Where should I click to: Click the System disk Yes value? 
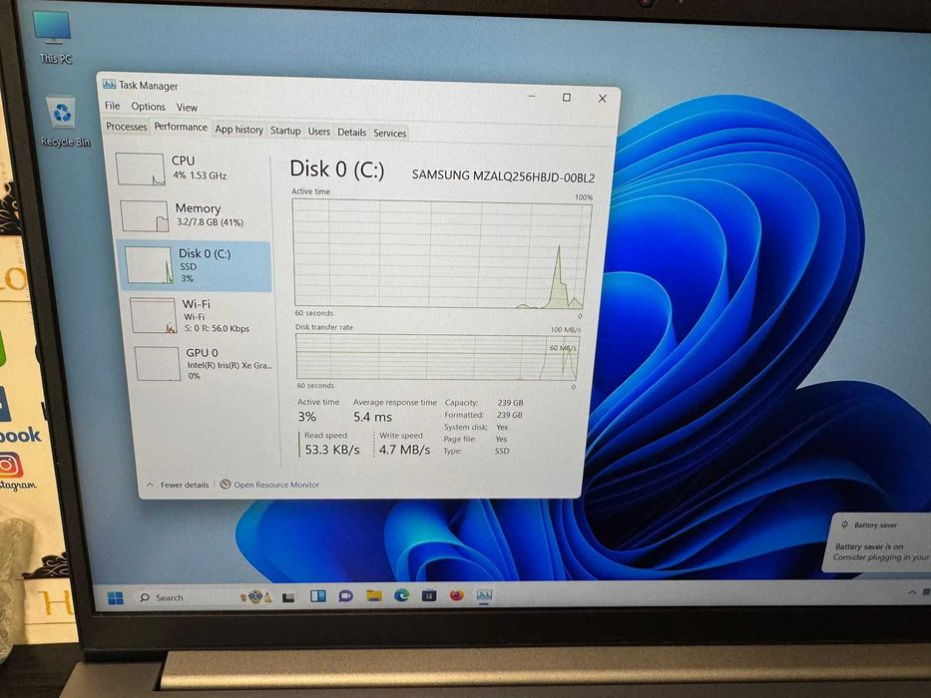502,428
